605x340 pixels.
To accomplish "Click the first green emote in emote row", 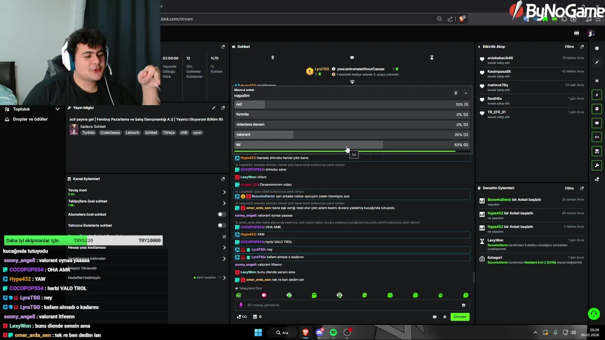I will point(239,295).
